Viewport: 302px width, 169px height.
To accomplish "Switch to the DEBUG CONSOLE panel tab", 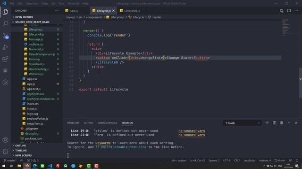I will point(107,123).
